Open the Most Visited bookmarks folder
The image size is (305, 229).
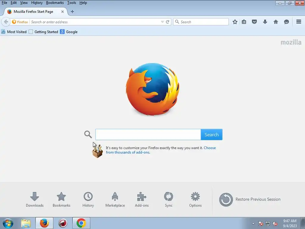pos(14,32)
